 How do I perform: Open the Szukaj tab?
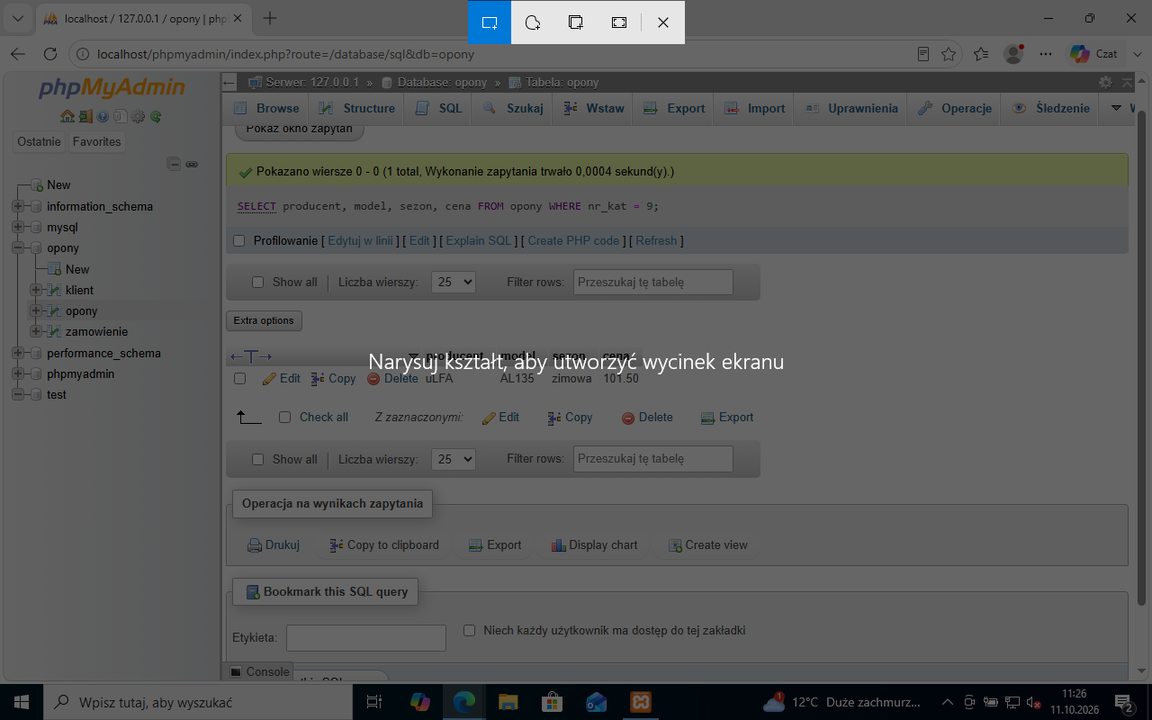514,108
